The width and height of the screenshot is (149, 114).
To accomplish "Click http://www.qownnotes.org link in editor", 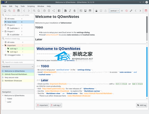I will [53, 89].
